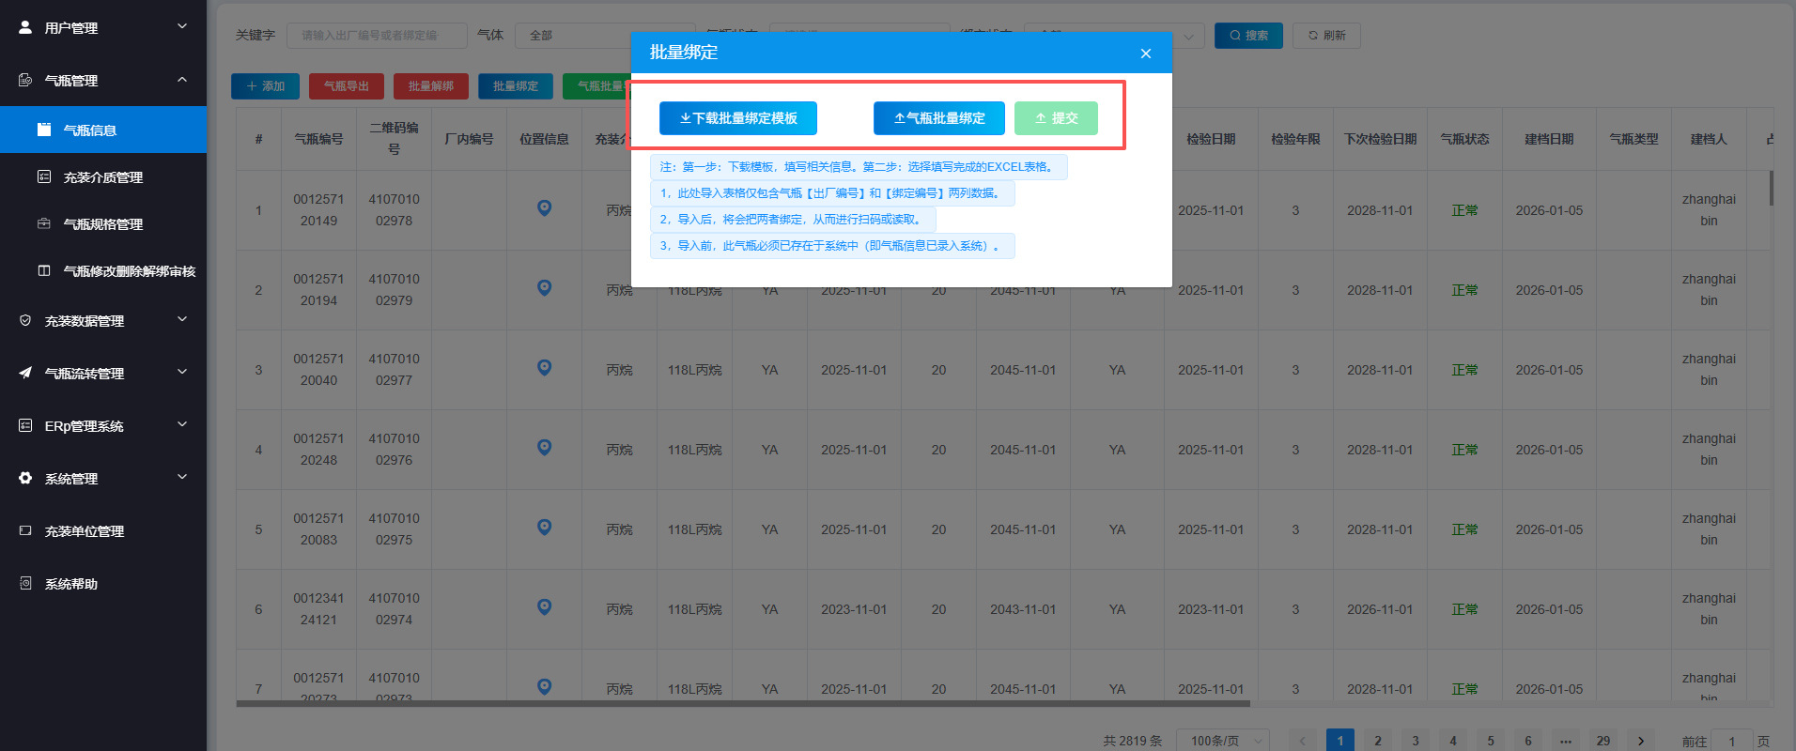Click the 用户管理 user icon in sidebar
The image size is (1796, 751).
[25, 27]
